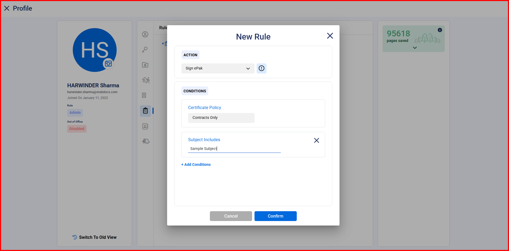Click the Subject Includes text field
Image resolution: width=509 pixels, height=251 pixels.
[x=234, y=149]
